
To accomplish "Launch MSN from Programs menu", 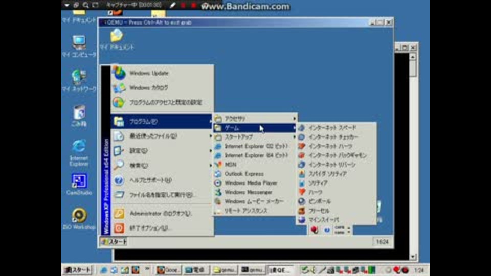I will pyautogui.click(x=255, y=165).
